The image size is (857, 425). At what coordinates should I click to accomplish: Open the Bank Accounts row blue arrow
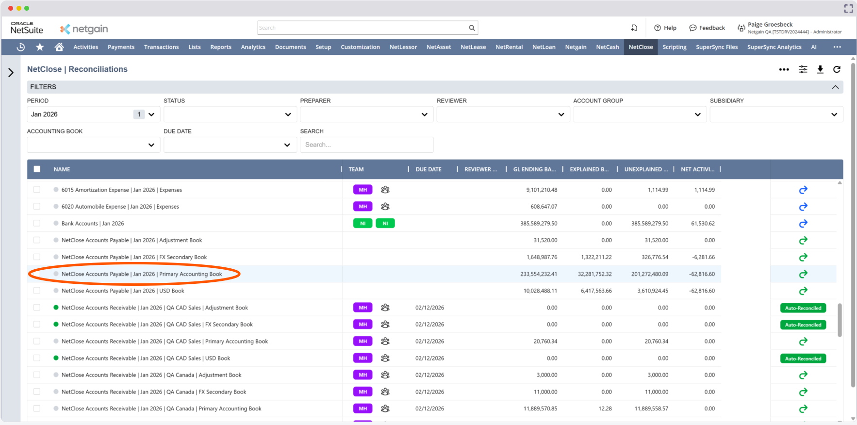tap(803, 224)
